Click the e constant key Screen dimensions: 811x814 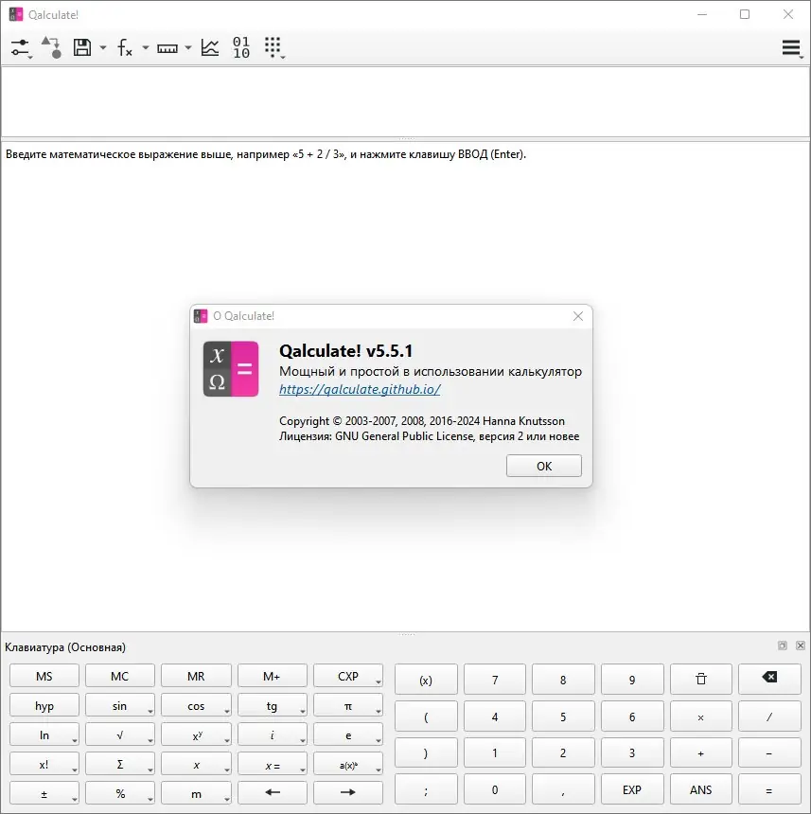point(347,734)
